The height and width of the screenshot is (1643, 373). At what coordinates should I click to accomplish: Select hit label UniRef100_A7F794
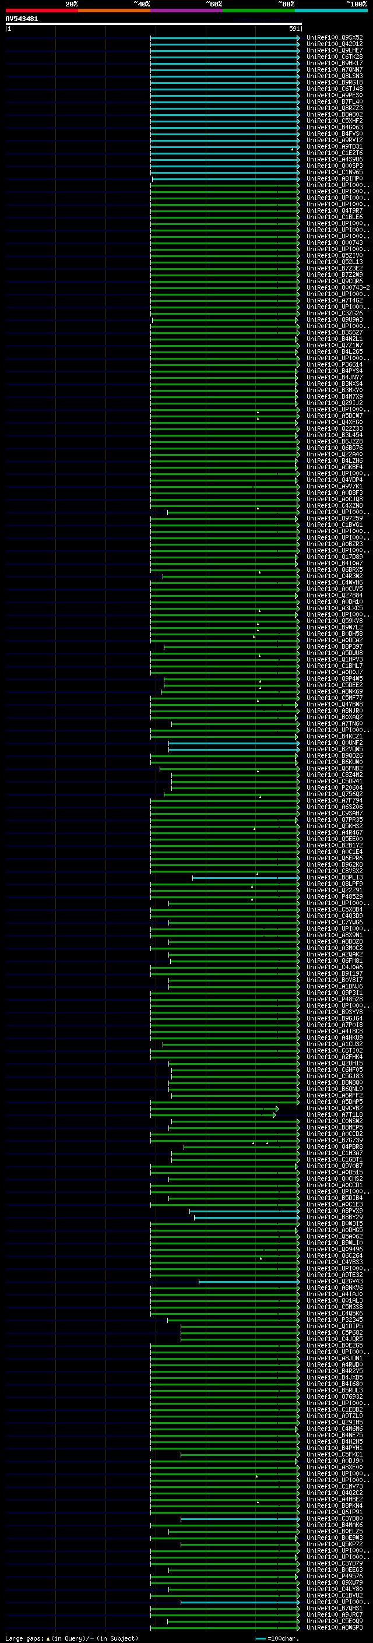(335, 800)
